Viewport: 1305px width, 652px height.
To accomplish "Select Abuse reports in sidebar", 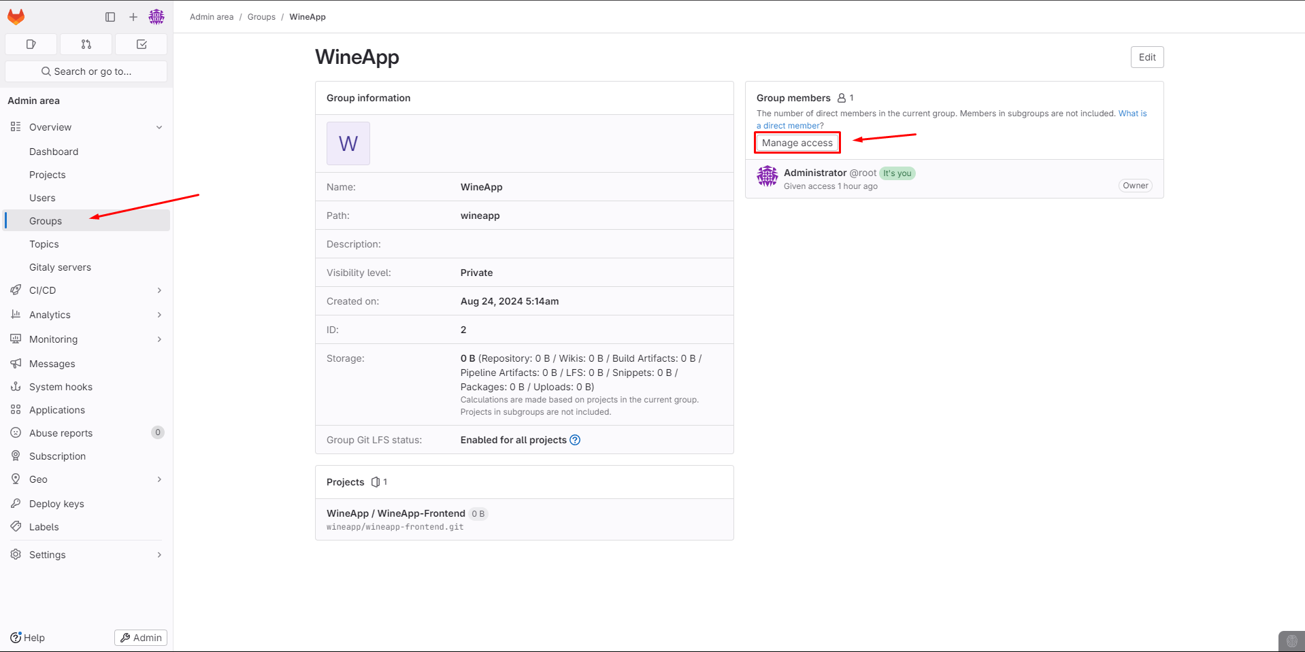I will (x=61, y=433).
